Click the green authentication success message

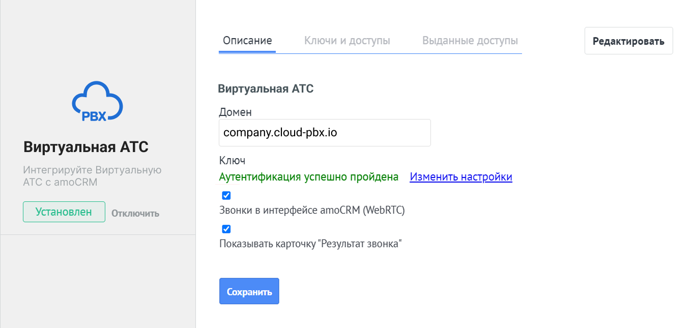pos(308,177)
